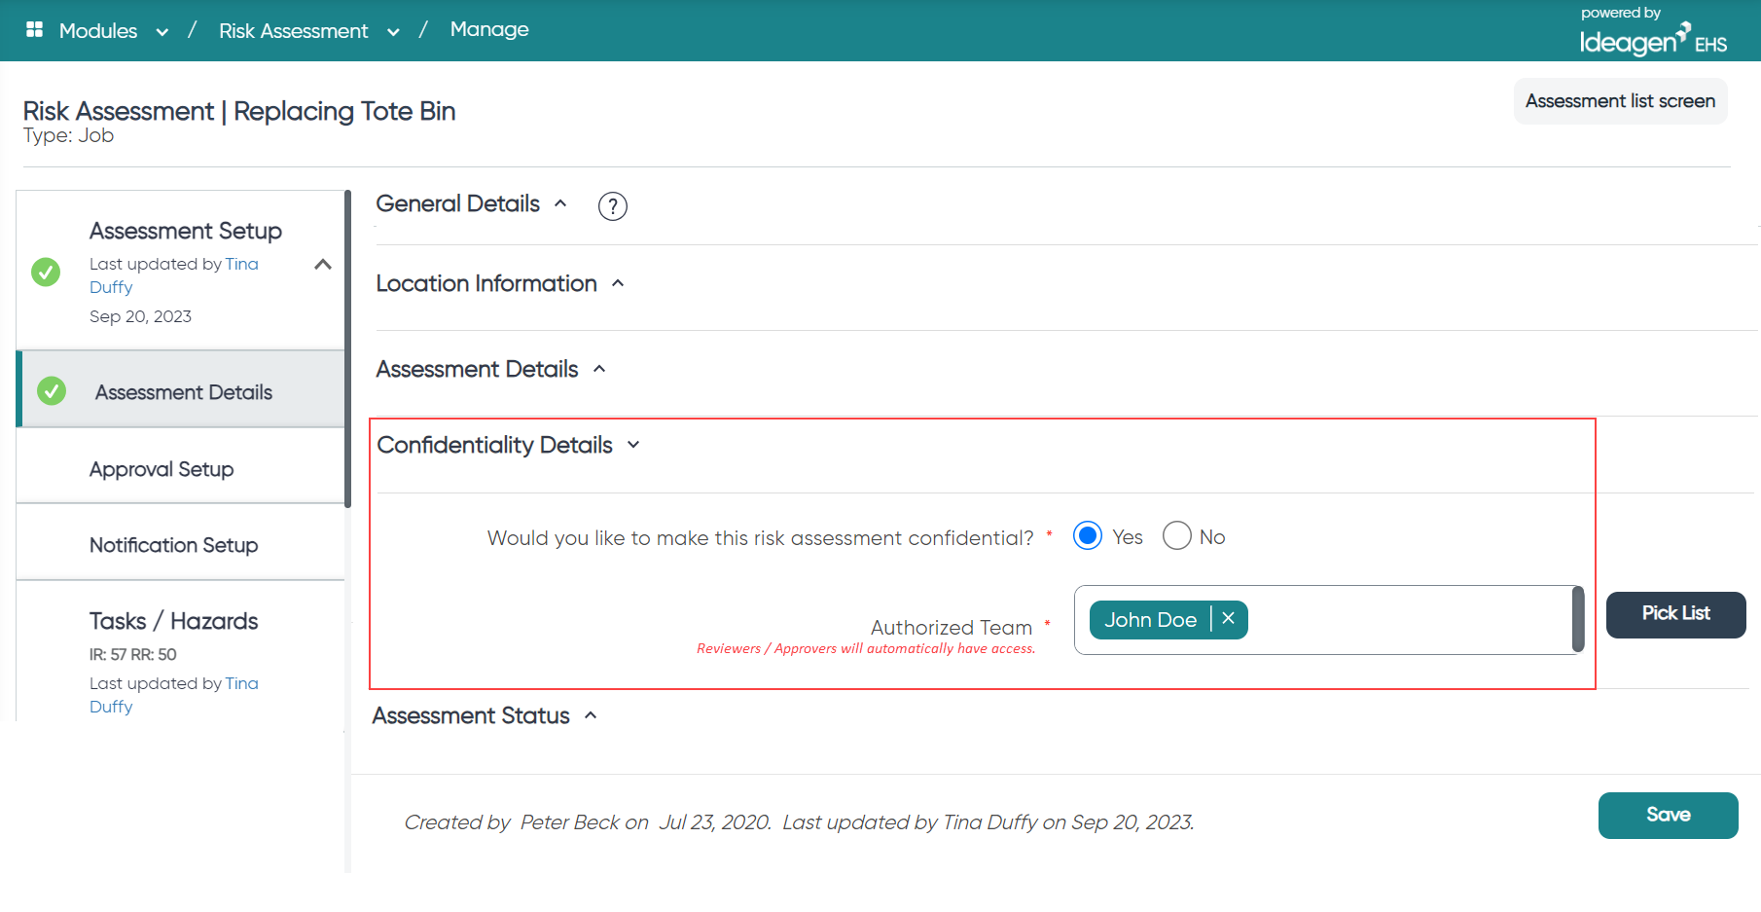Click the Pick List button
This screenshot has width=1761, height=912.
1675,614
